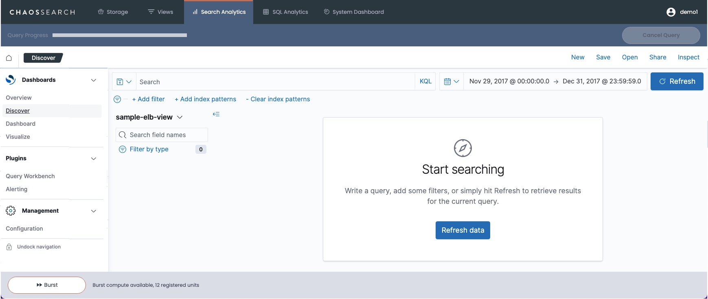Click start date Nov 29, 2017
This screenshot has width=708, height=299.
click(509, 81)
